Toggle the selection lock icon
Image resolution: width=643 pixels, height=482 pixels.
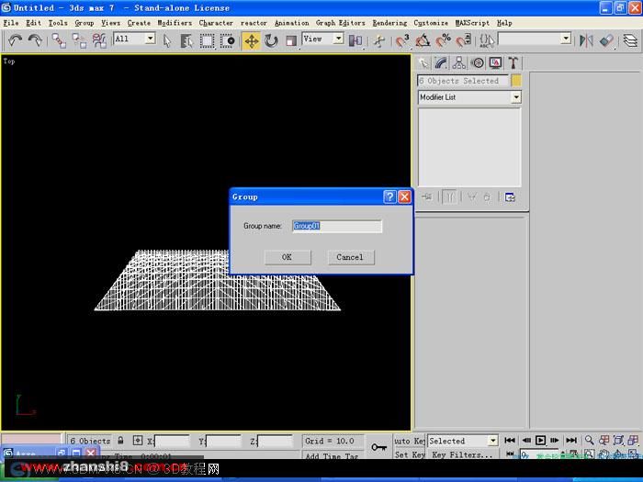120,441
